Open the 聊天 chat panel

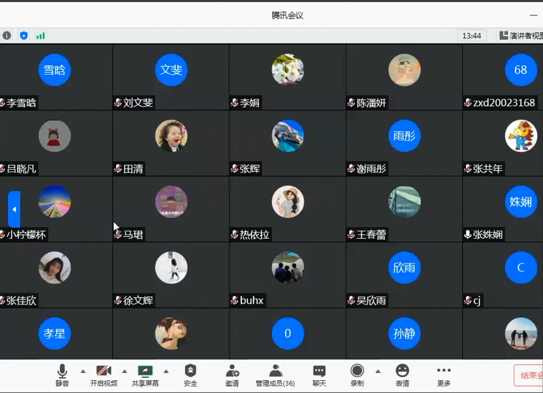click(x=319, y=375)
